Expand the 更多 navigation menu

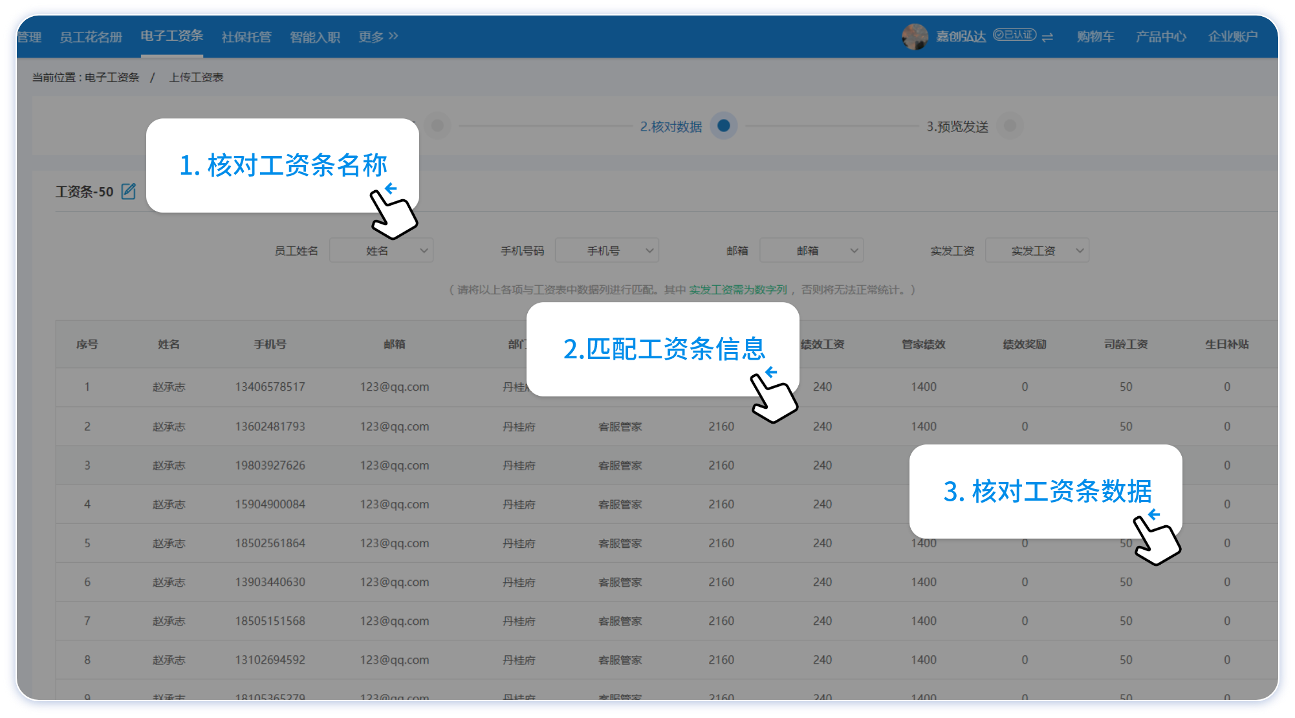(x=378, y=37)
